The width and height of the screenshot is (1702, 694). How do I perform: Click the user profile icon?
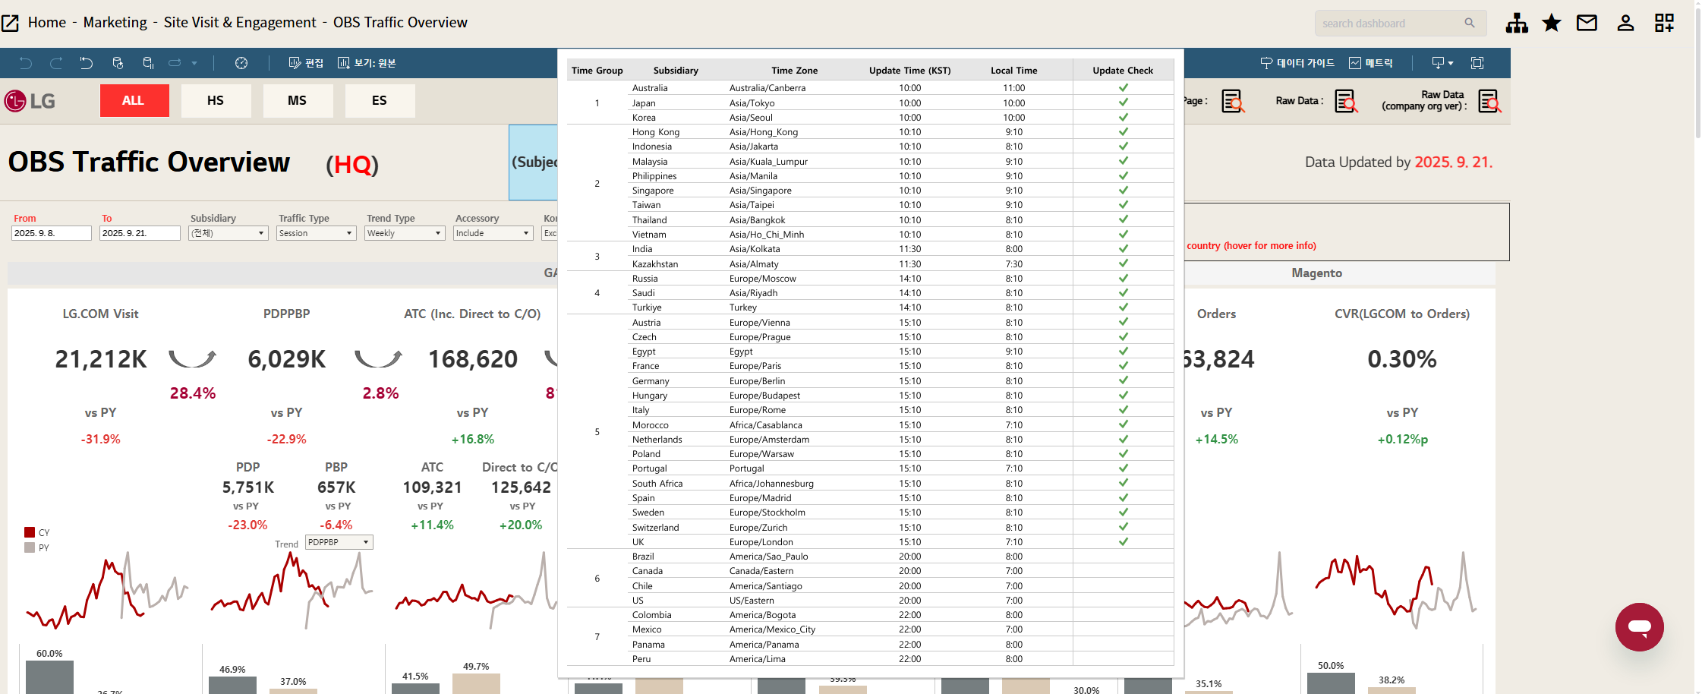click(1625, 24)
